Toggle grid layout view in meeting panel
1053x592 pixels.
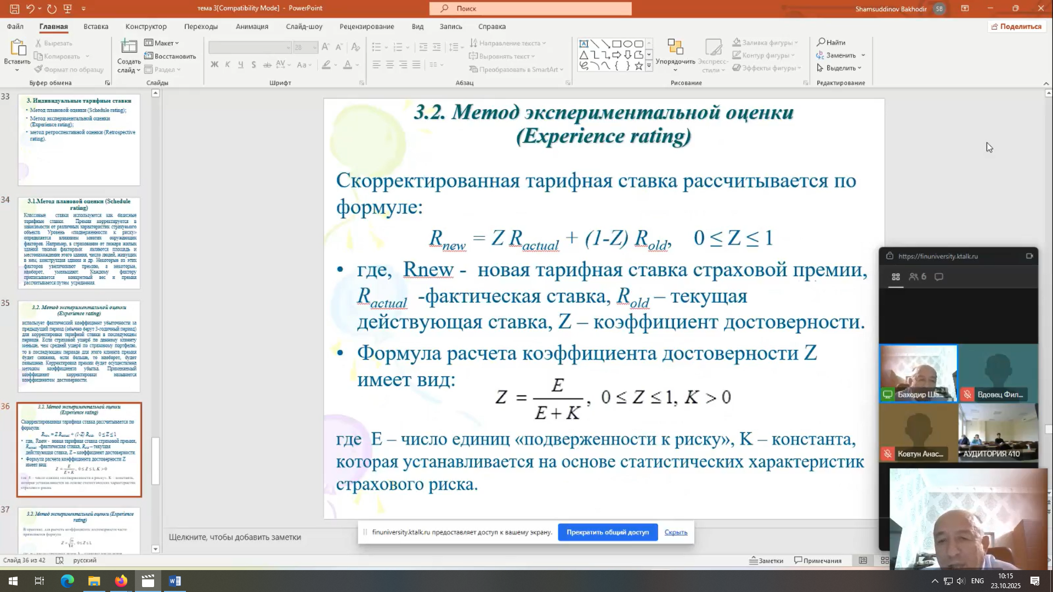[x=896, y=277]
